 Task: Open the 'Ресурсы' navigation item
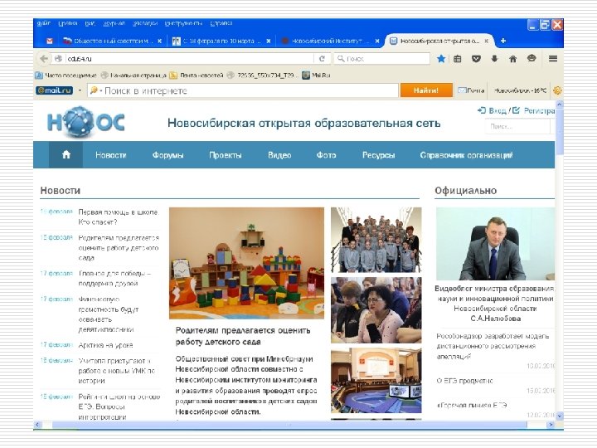coord(378,155)
